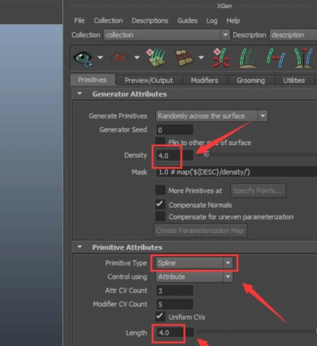This screenshot has width=317, height=346.
Task: Collapse the Generator Attributes section
Action: coord(80,94)
